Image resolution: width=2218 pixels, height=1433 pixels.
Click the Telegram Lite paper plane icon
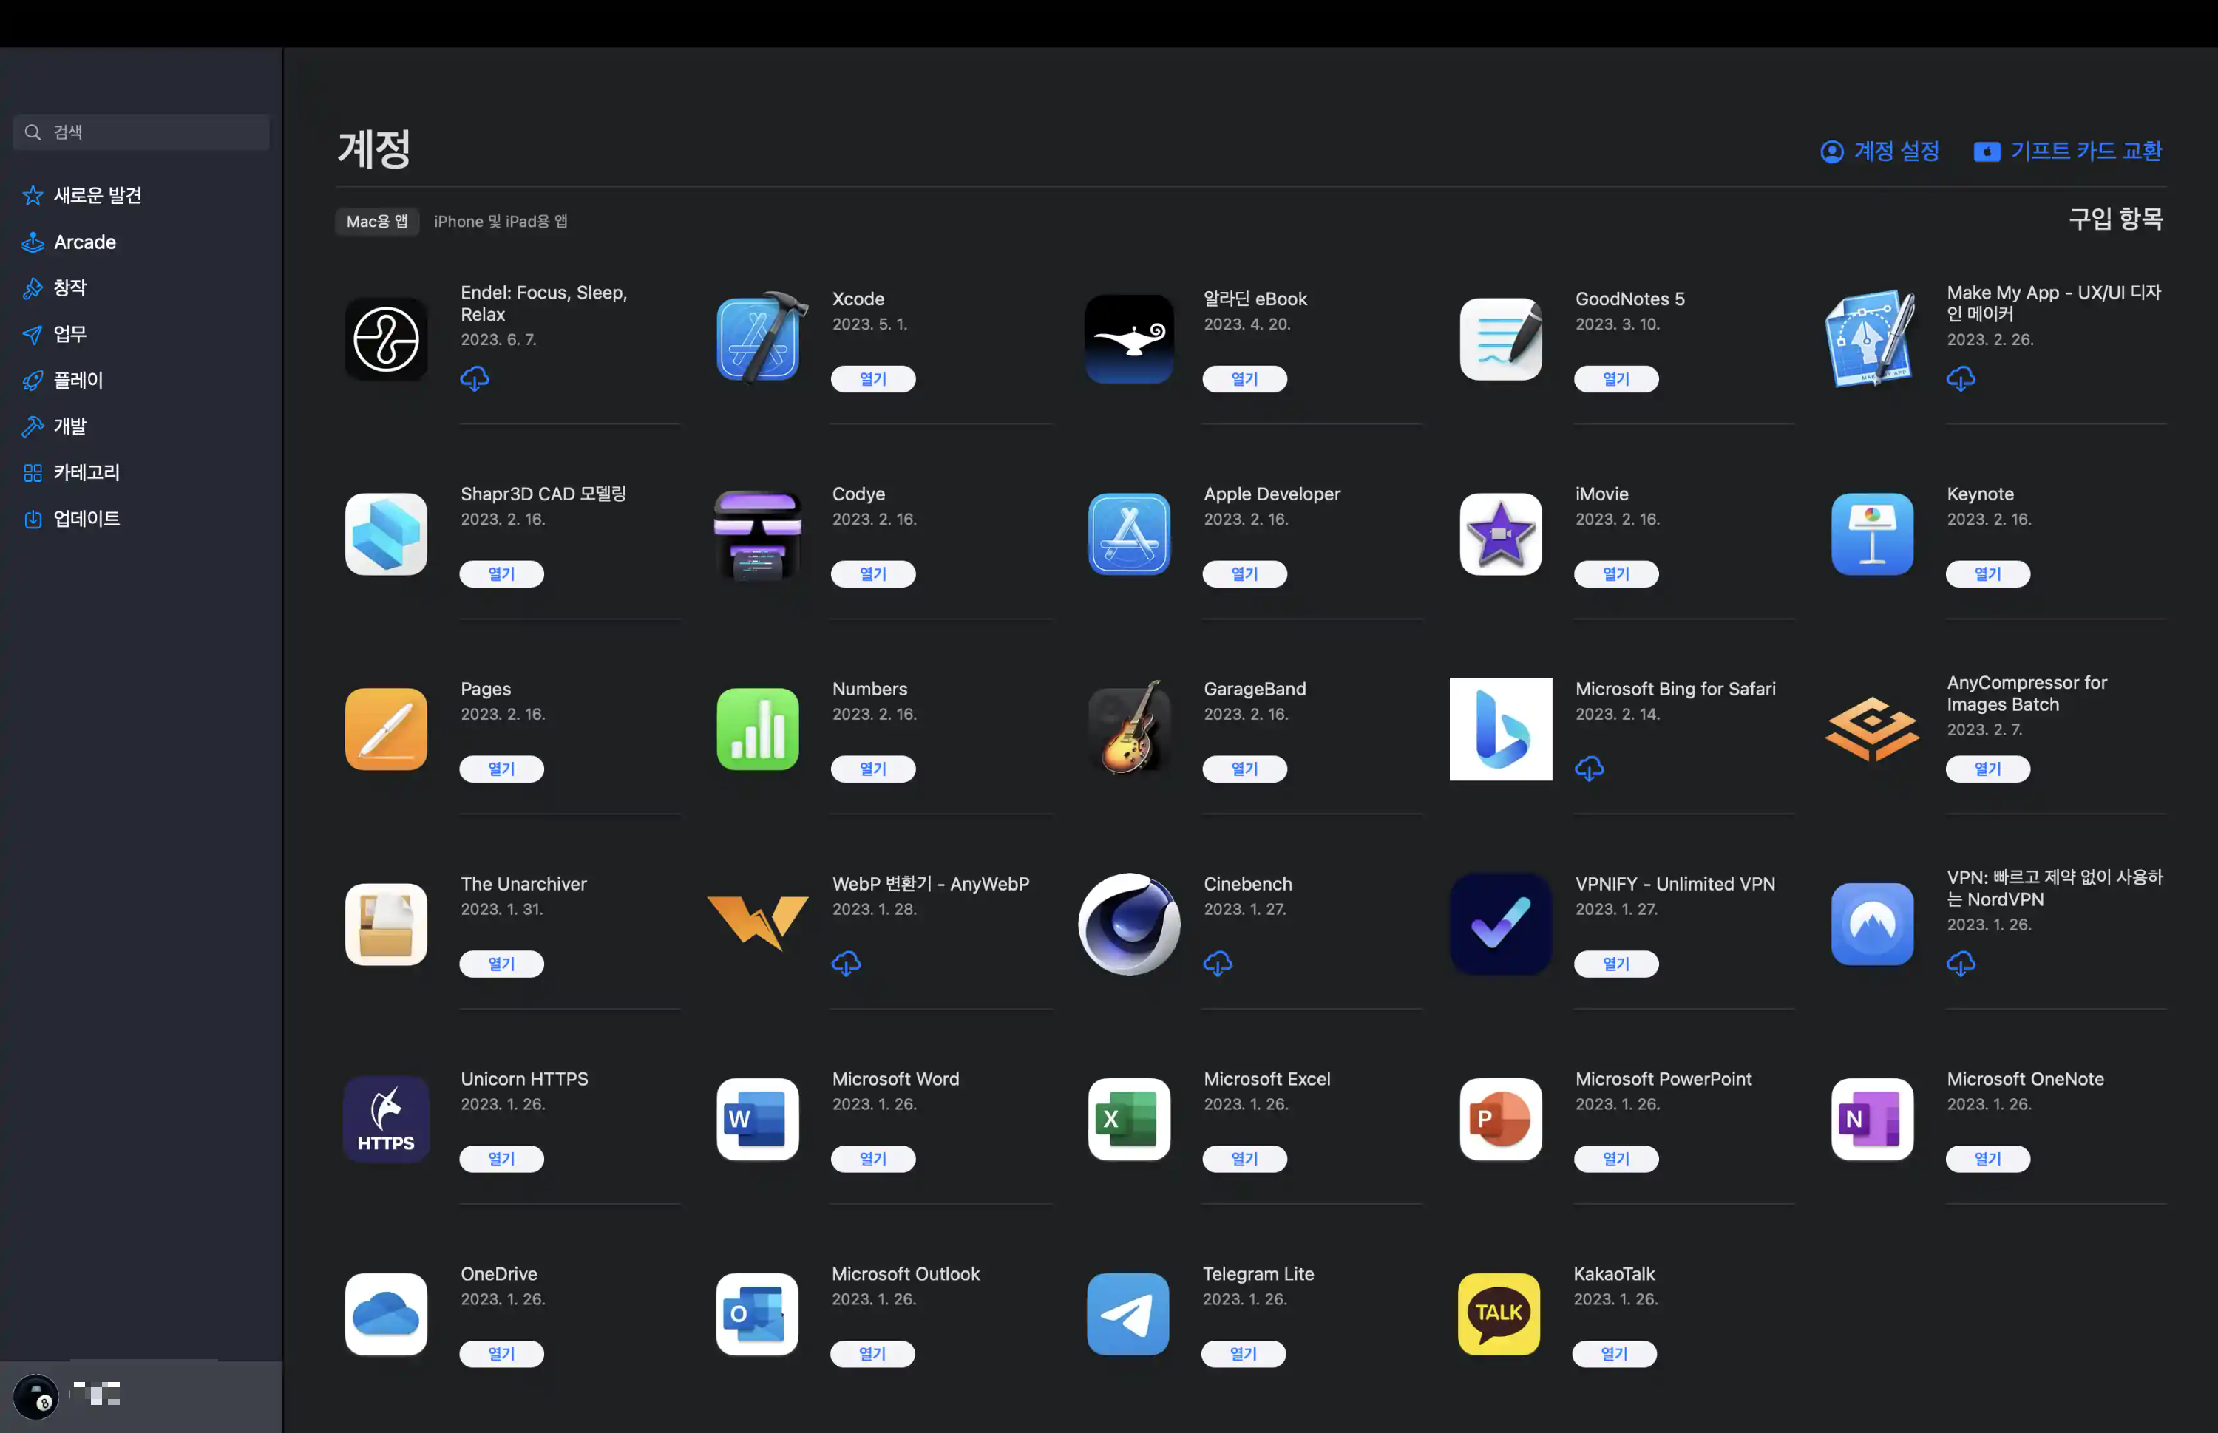point(1128,1313)
